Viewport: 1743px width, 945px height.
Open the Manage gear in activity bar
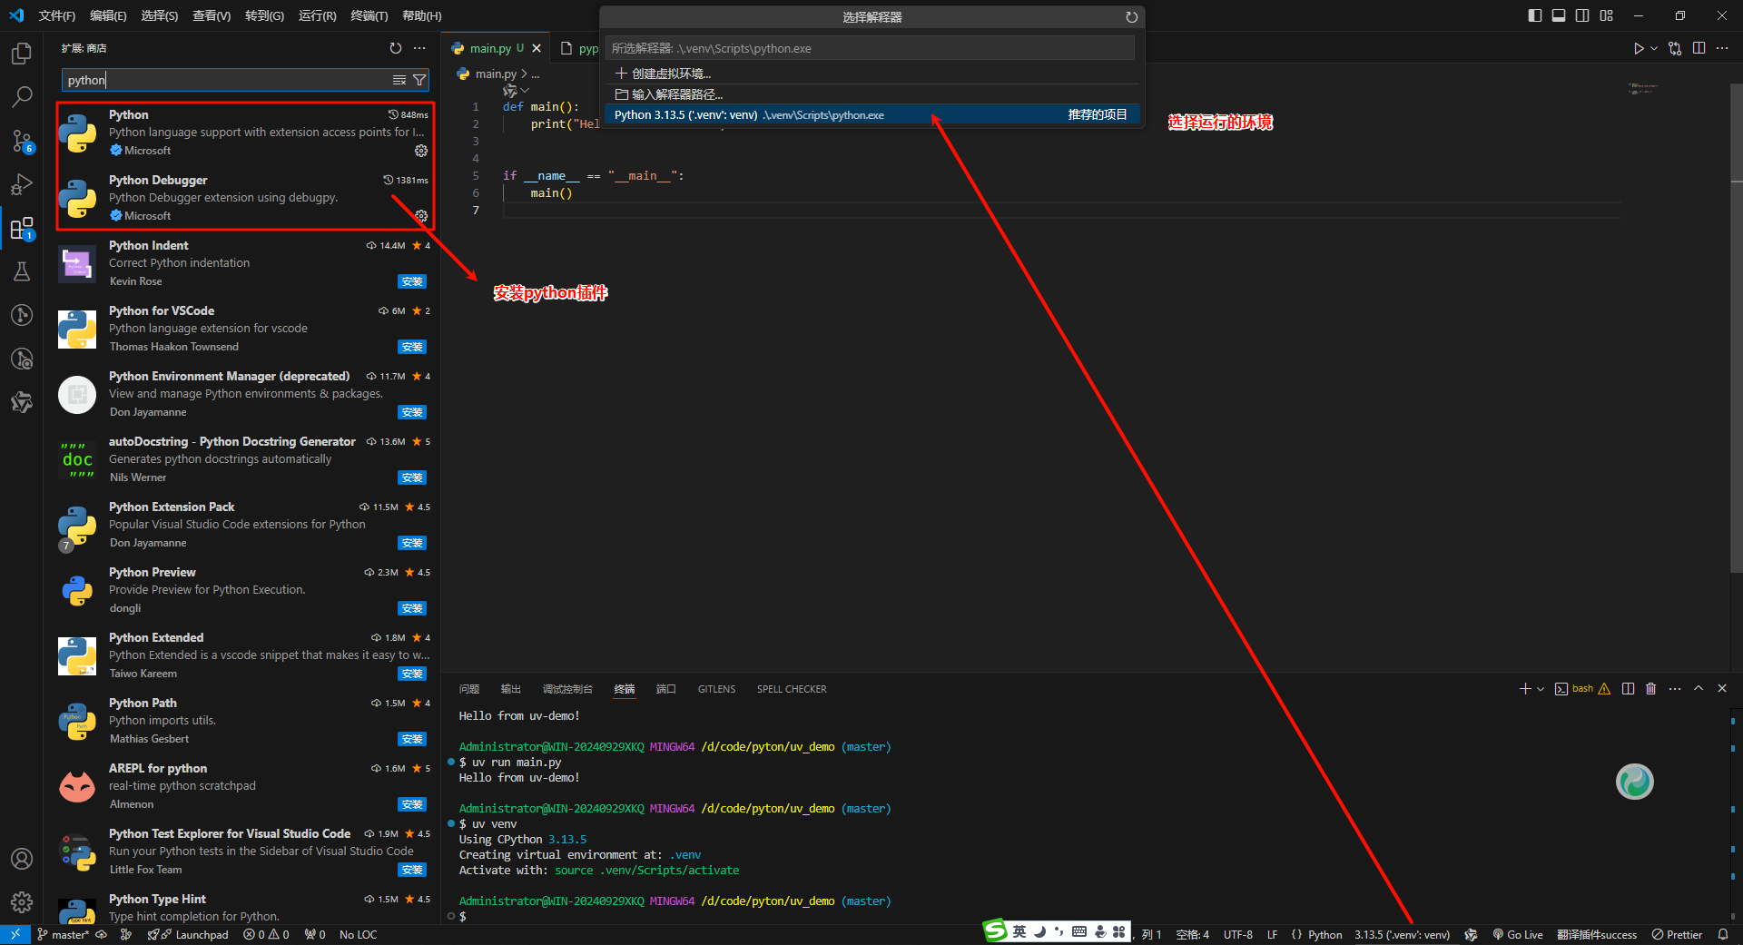22,902
